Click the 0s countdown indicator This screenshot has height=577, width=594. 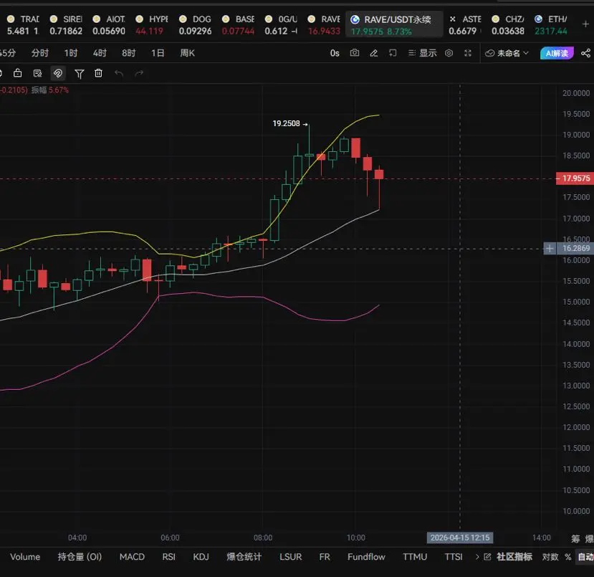[335, 53]
